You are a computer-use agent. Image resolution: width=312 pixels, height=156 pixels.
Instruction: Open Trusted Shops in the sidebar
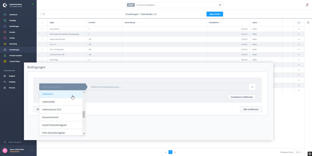point(15,61)
